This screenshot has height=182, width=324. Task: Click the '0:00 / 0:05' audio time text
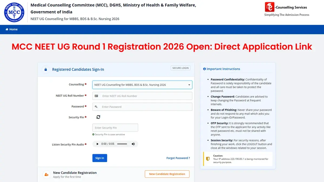click(x=108, y=144)
